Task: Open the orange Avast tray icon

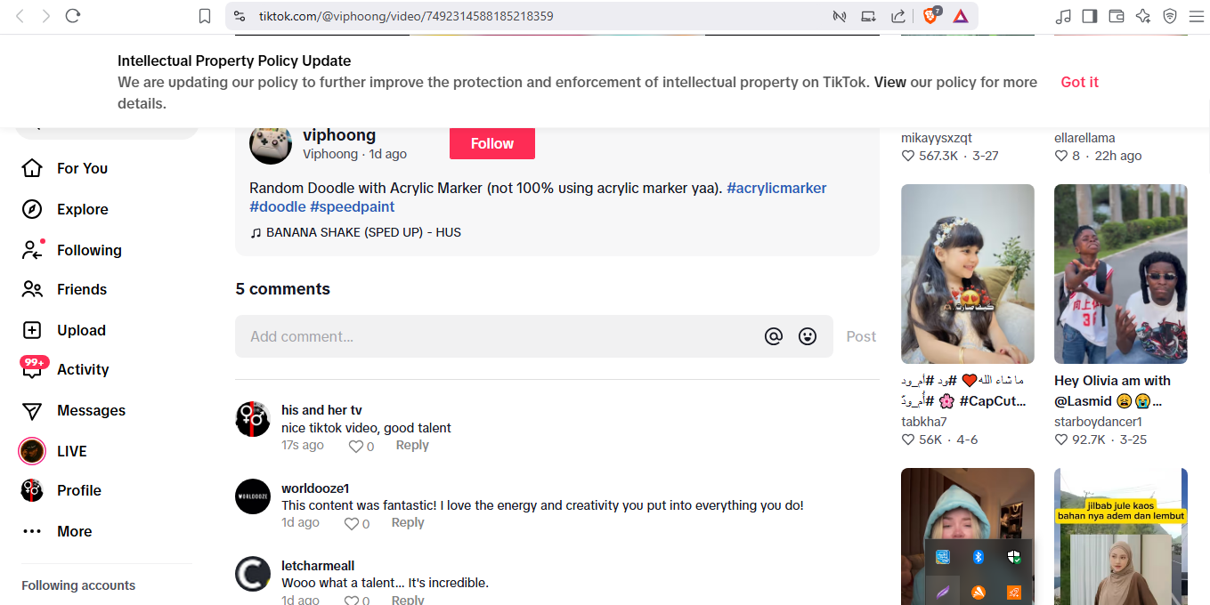Action: tap(978, 593)
